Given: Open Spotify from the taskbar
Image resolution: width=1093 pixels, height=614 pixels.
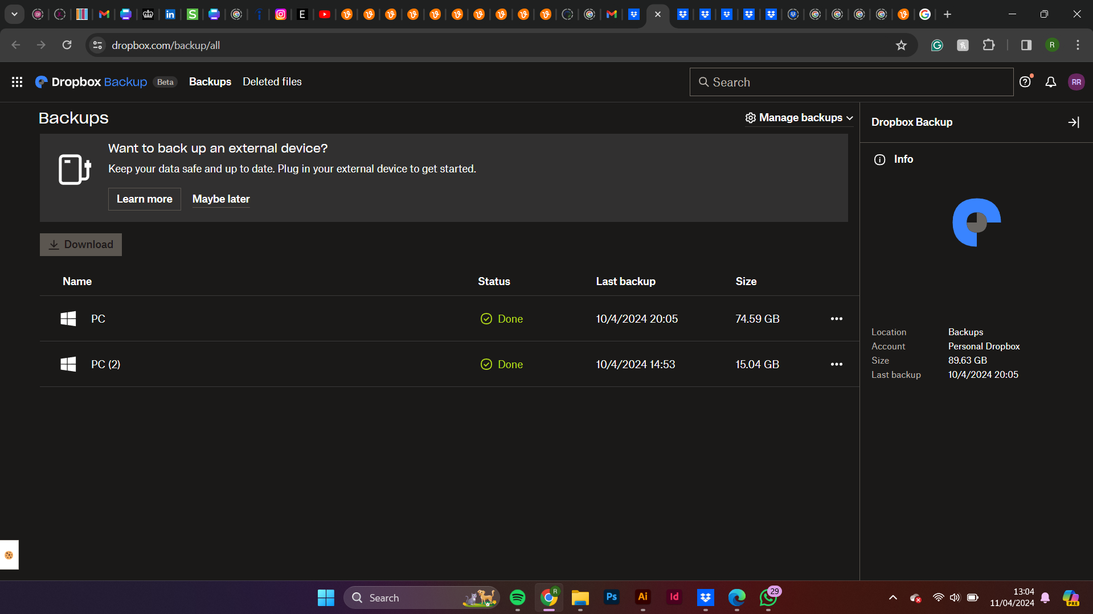Looking at the screenshot, I should coord(517,597).
